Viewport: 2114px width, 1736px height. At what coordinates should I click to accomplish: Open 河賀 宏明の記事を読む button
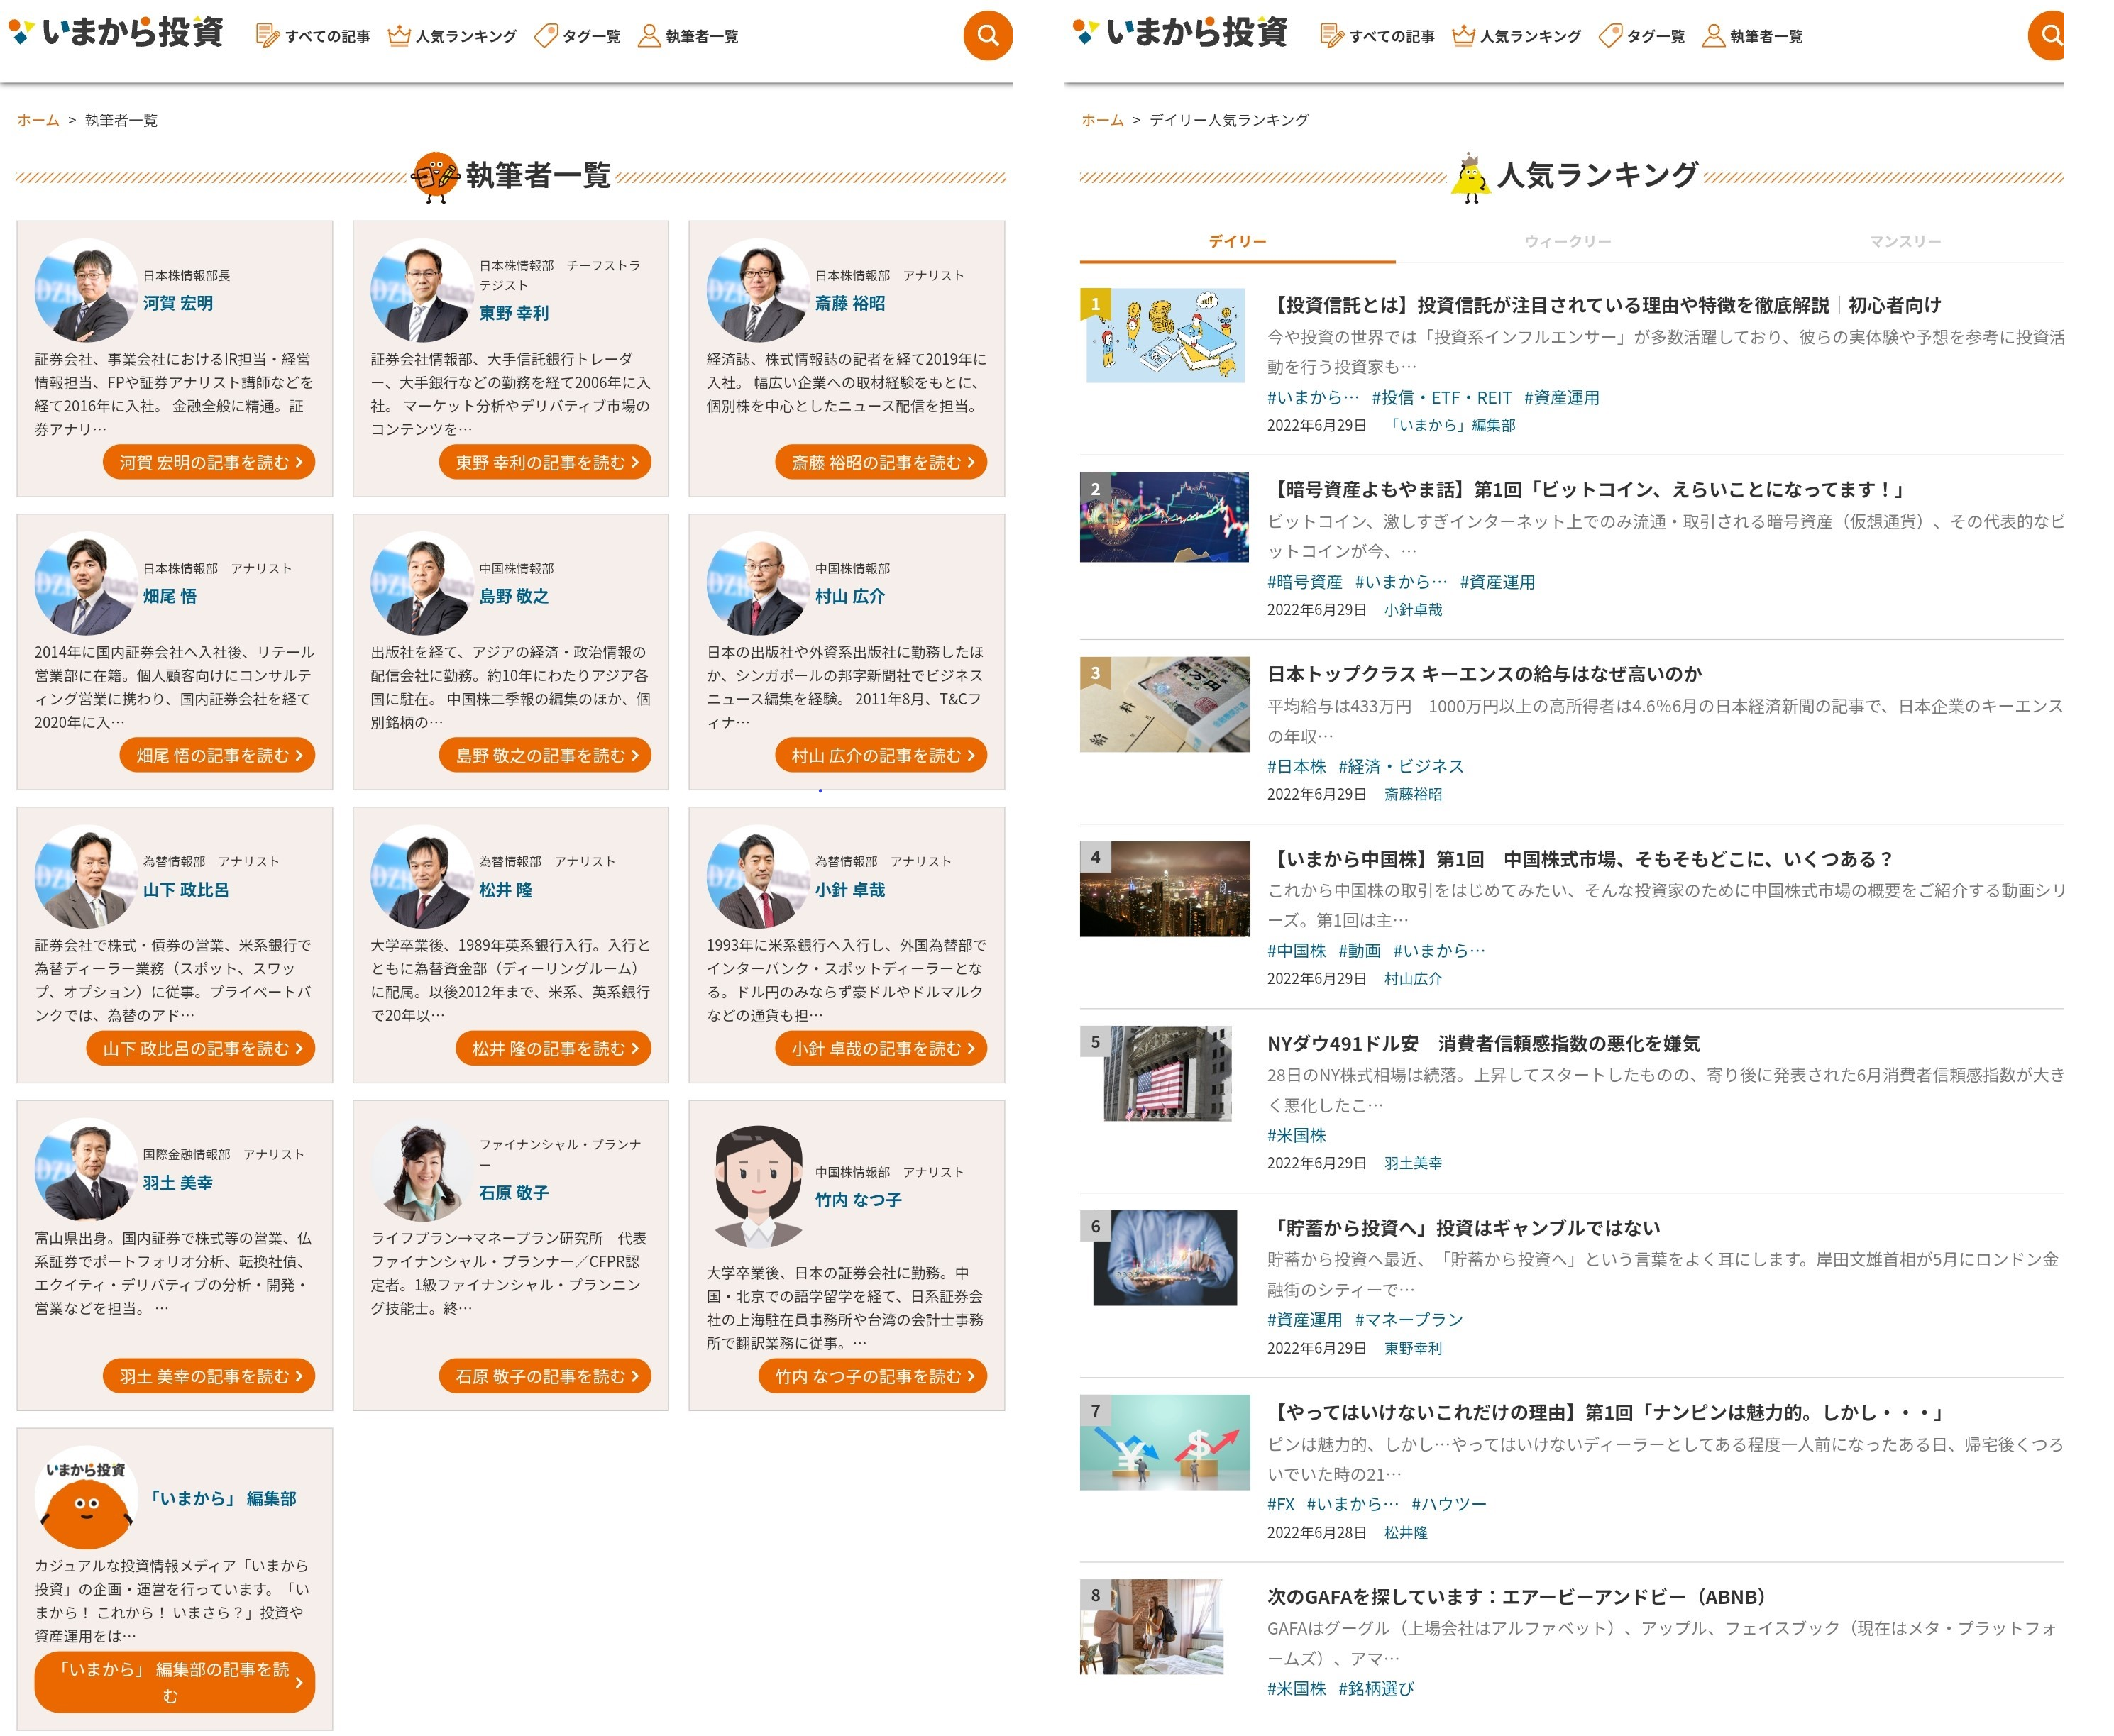209,462
